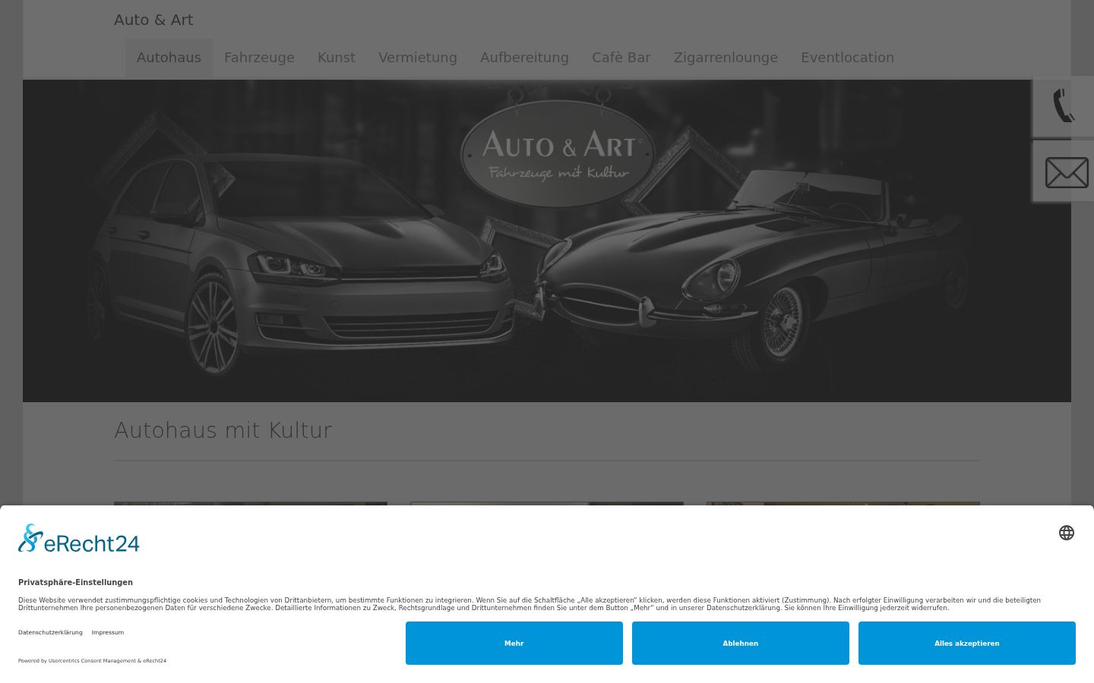Visit the Zigarrenlounge page
Screen dimensions: 1094x683
point(726,58)
